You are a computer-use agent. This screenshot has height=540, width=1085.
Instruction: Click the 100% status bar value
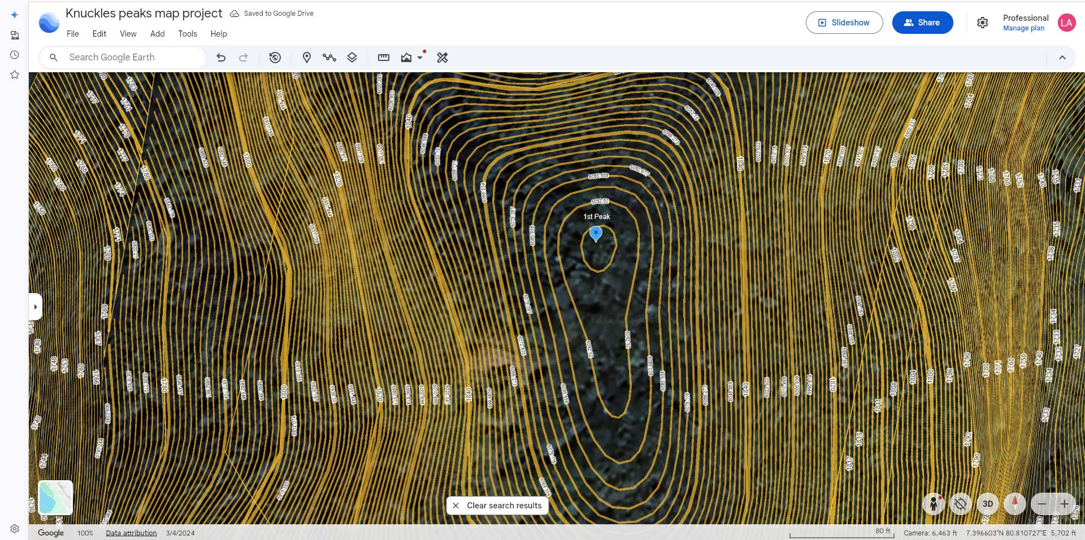point(85,533)
